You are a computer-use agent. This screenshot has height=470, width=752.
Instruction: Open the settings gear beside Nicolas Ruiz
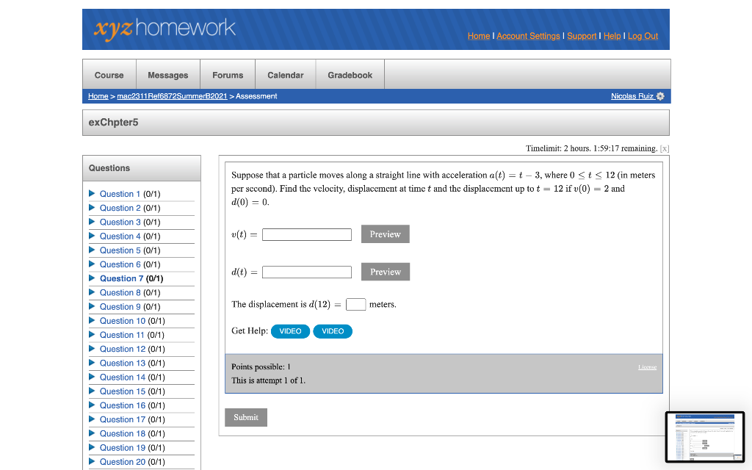[x=660, y=96]
